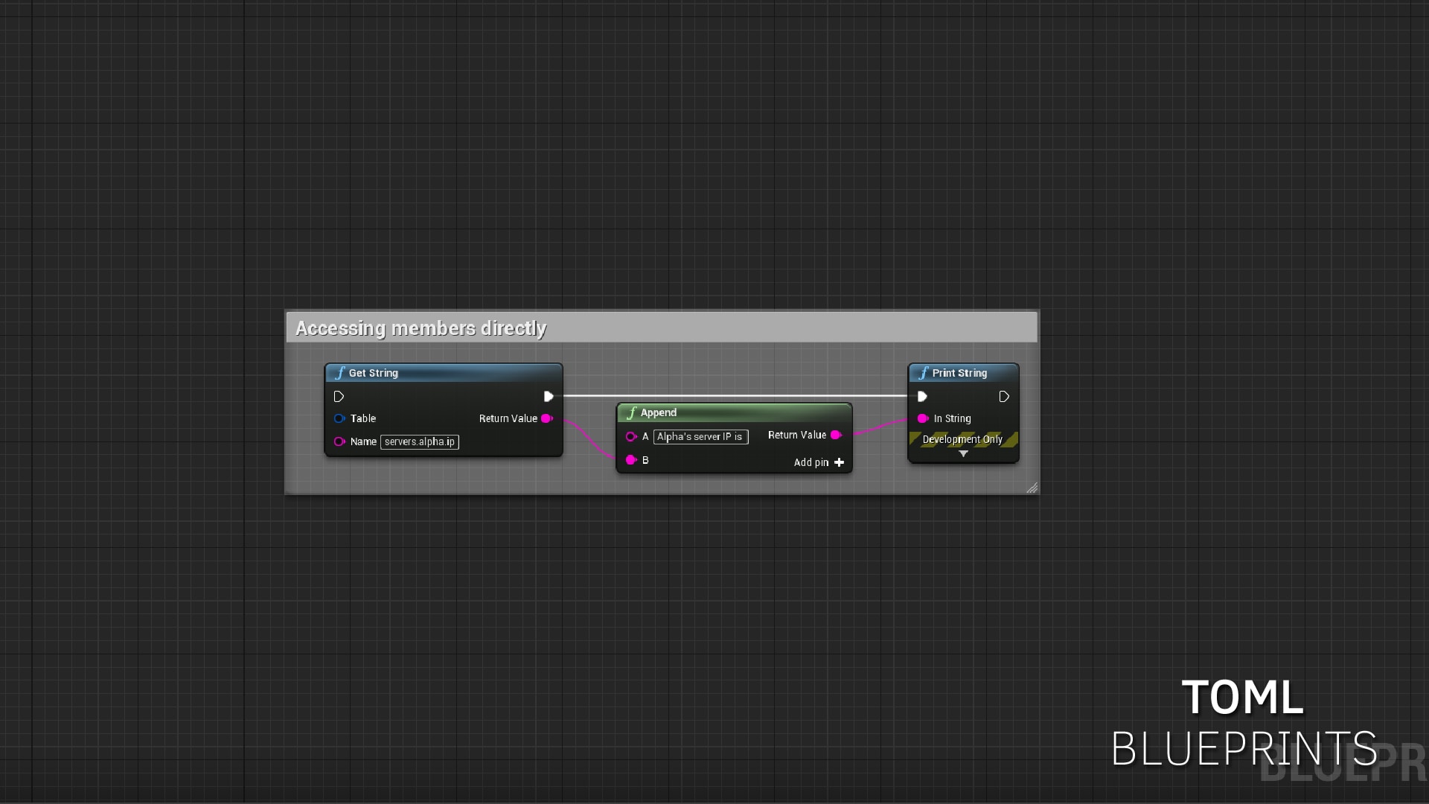Click the Development Only banner on Print String
1429x804 pixels.
[x=963, y=439]
